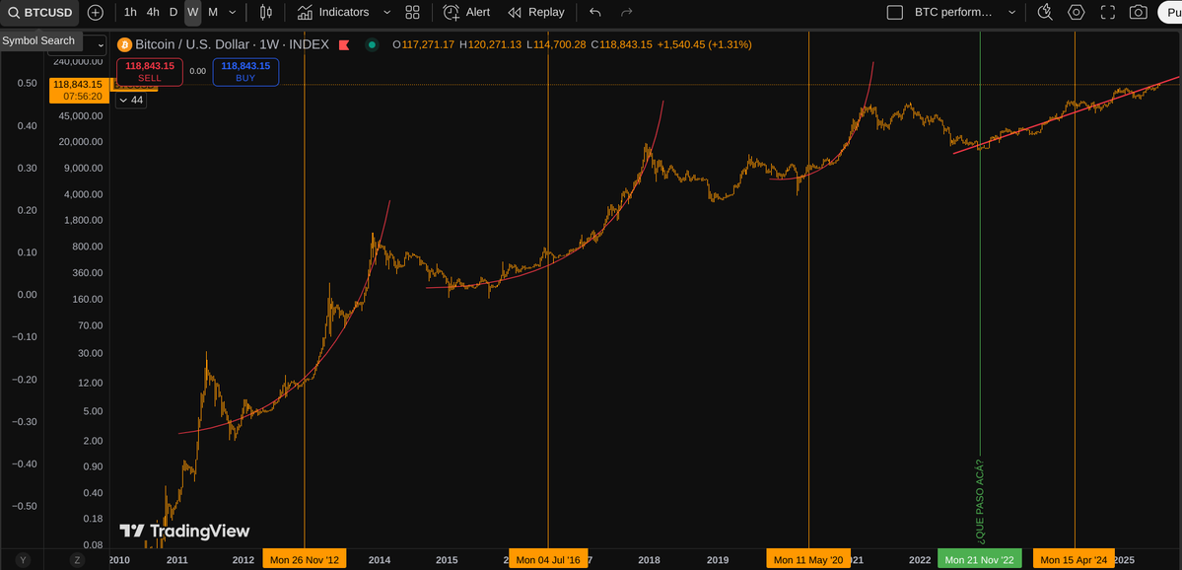Click the Y axis toggle button
Viewport: 1182px width, 570px height.
pos(24,559)
